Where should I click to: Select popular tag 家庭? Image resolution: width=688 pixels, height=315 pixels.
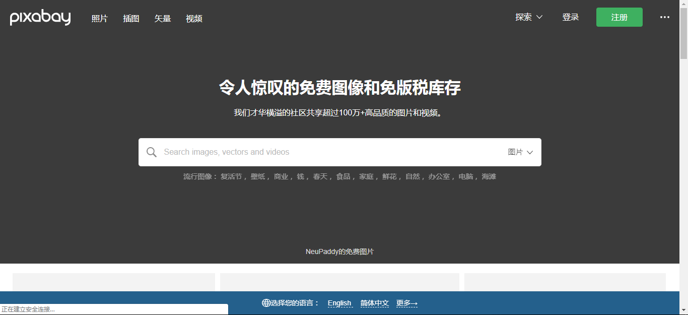click(366, 176)
